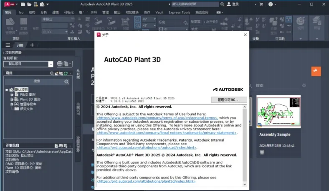The height and width of the screenshot is (191, 329).
Task: Click the green refresh icon in 项目 header
Action: [x=66, y=73]
